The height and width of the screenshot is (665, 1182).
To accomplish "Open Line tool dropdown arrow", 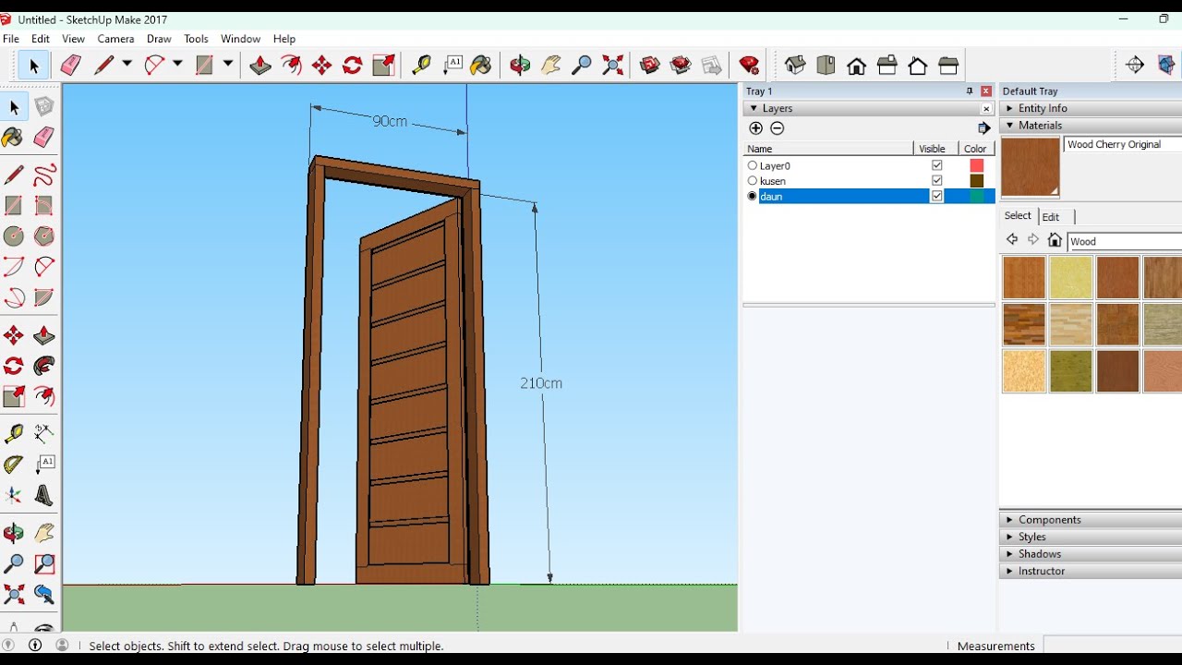I will [127, 65].
